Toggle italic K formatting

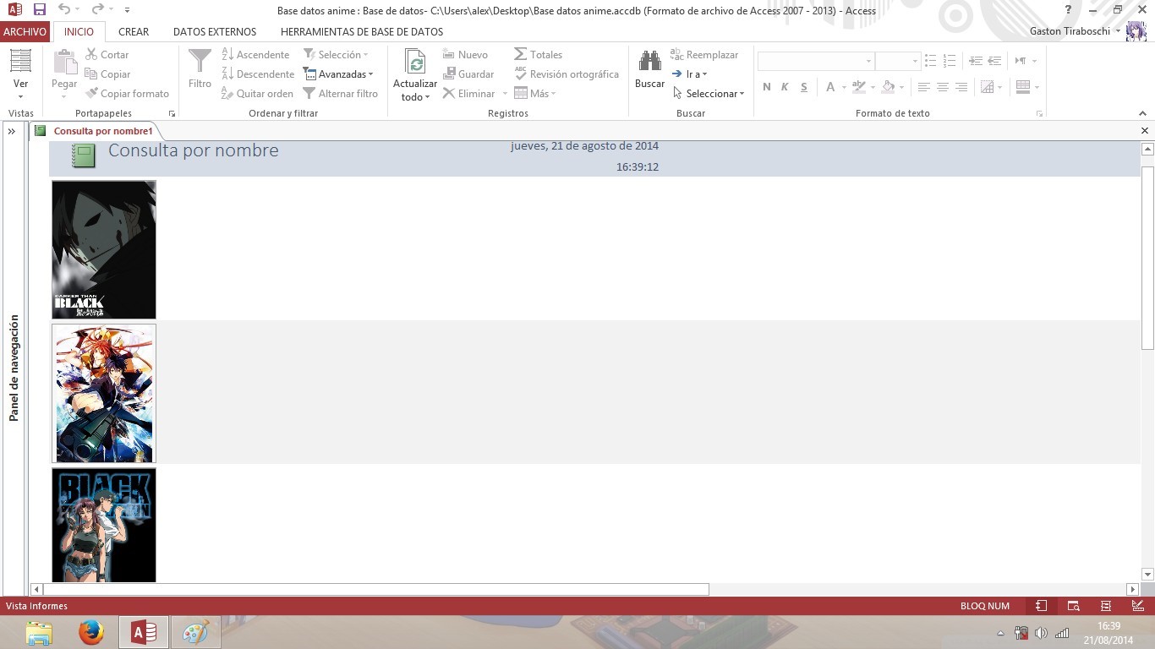(785, 86)
